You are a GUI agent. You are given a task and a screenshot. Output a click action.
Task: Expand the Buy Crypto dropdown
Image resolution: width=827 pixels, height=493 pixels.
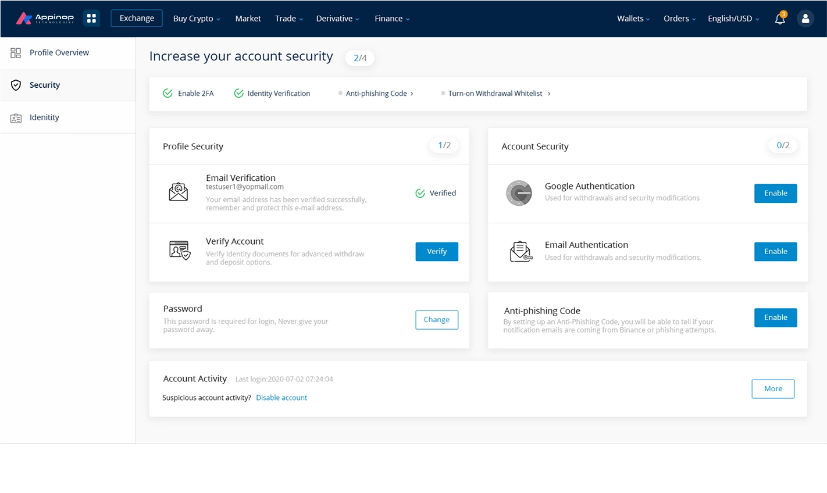197,19
